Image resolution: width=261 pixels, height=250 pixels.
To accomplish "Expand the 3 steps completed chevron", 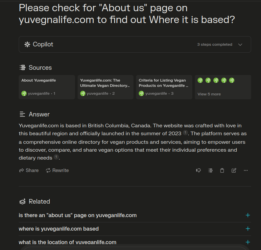I will [240, 45].
